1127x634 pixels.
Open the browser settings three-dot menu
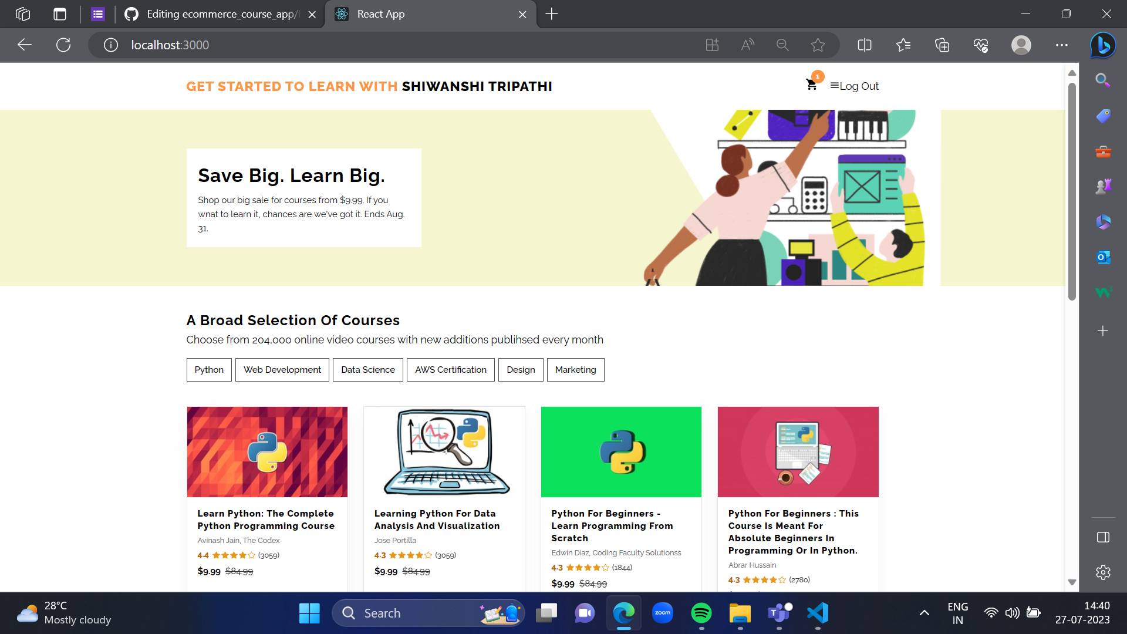(1061, 45)
